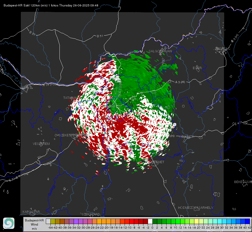Select the -10 value on the legend scale
The image size is (252, 232).
pyautogui.click(x=129, y=228)
